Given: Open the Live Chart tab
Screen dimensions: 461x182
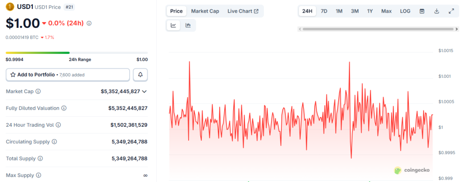Looking at the screenshot, I should pos(243,11).
